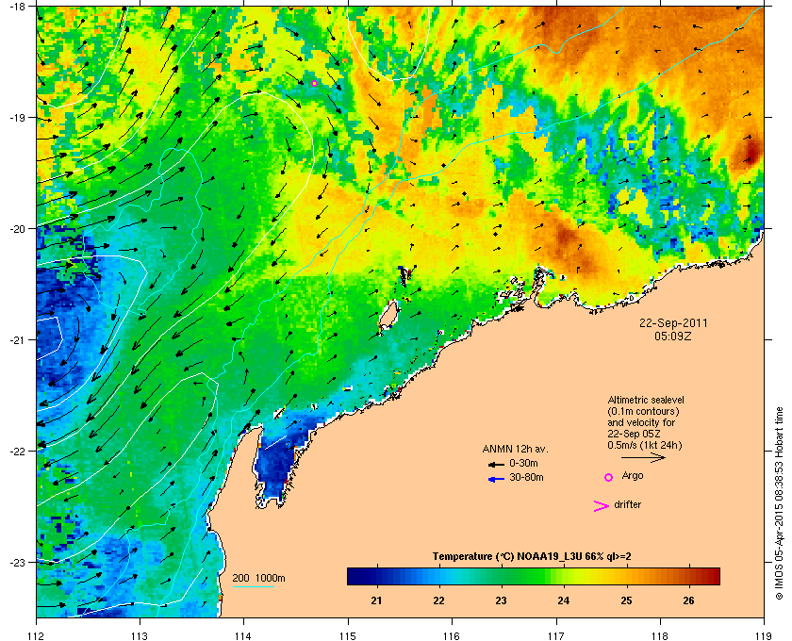Click the 'Argo' legend label
The width and height of the screenshot is (792, 641).
click(633, 476)
